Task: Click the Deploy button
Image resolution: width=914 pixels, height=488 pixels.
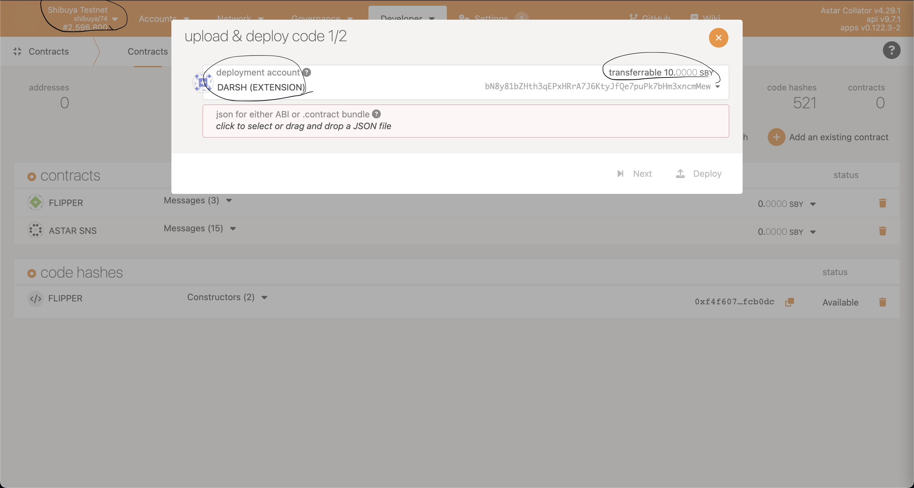Action: click(x=698, y=174)
